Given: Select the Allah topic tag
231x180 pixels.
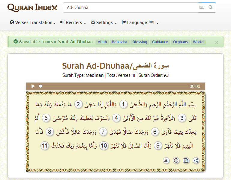Looking at the screenshot, I should pyautogui.click(x=102, y=42).
